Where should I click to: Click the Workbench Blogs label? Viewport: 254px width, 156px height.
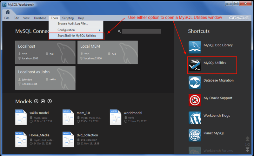(x=217, y=116)
